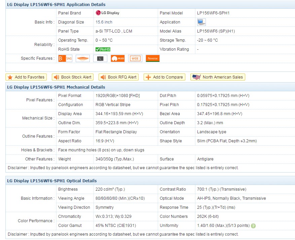Click the Vibration Rating label

174,49
